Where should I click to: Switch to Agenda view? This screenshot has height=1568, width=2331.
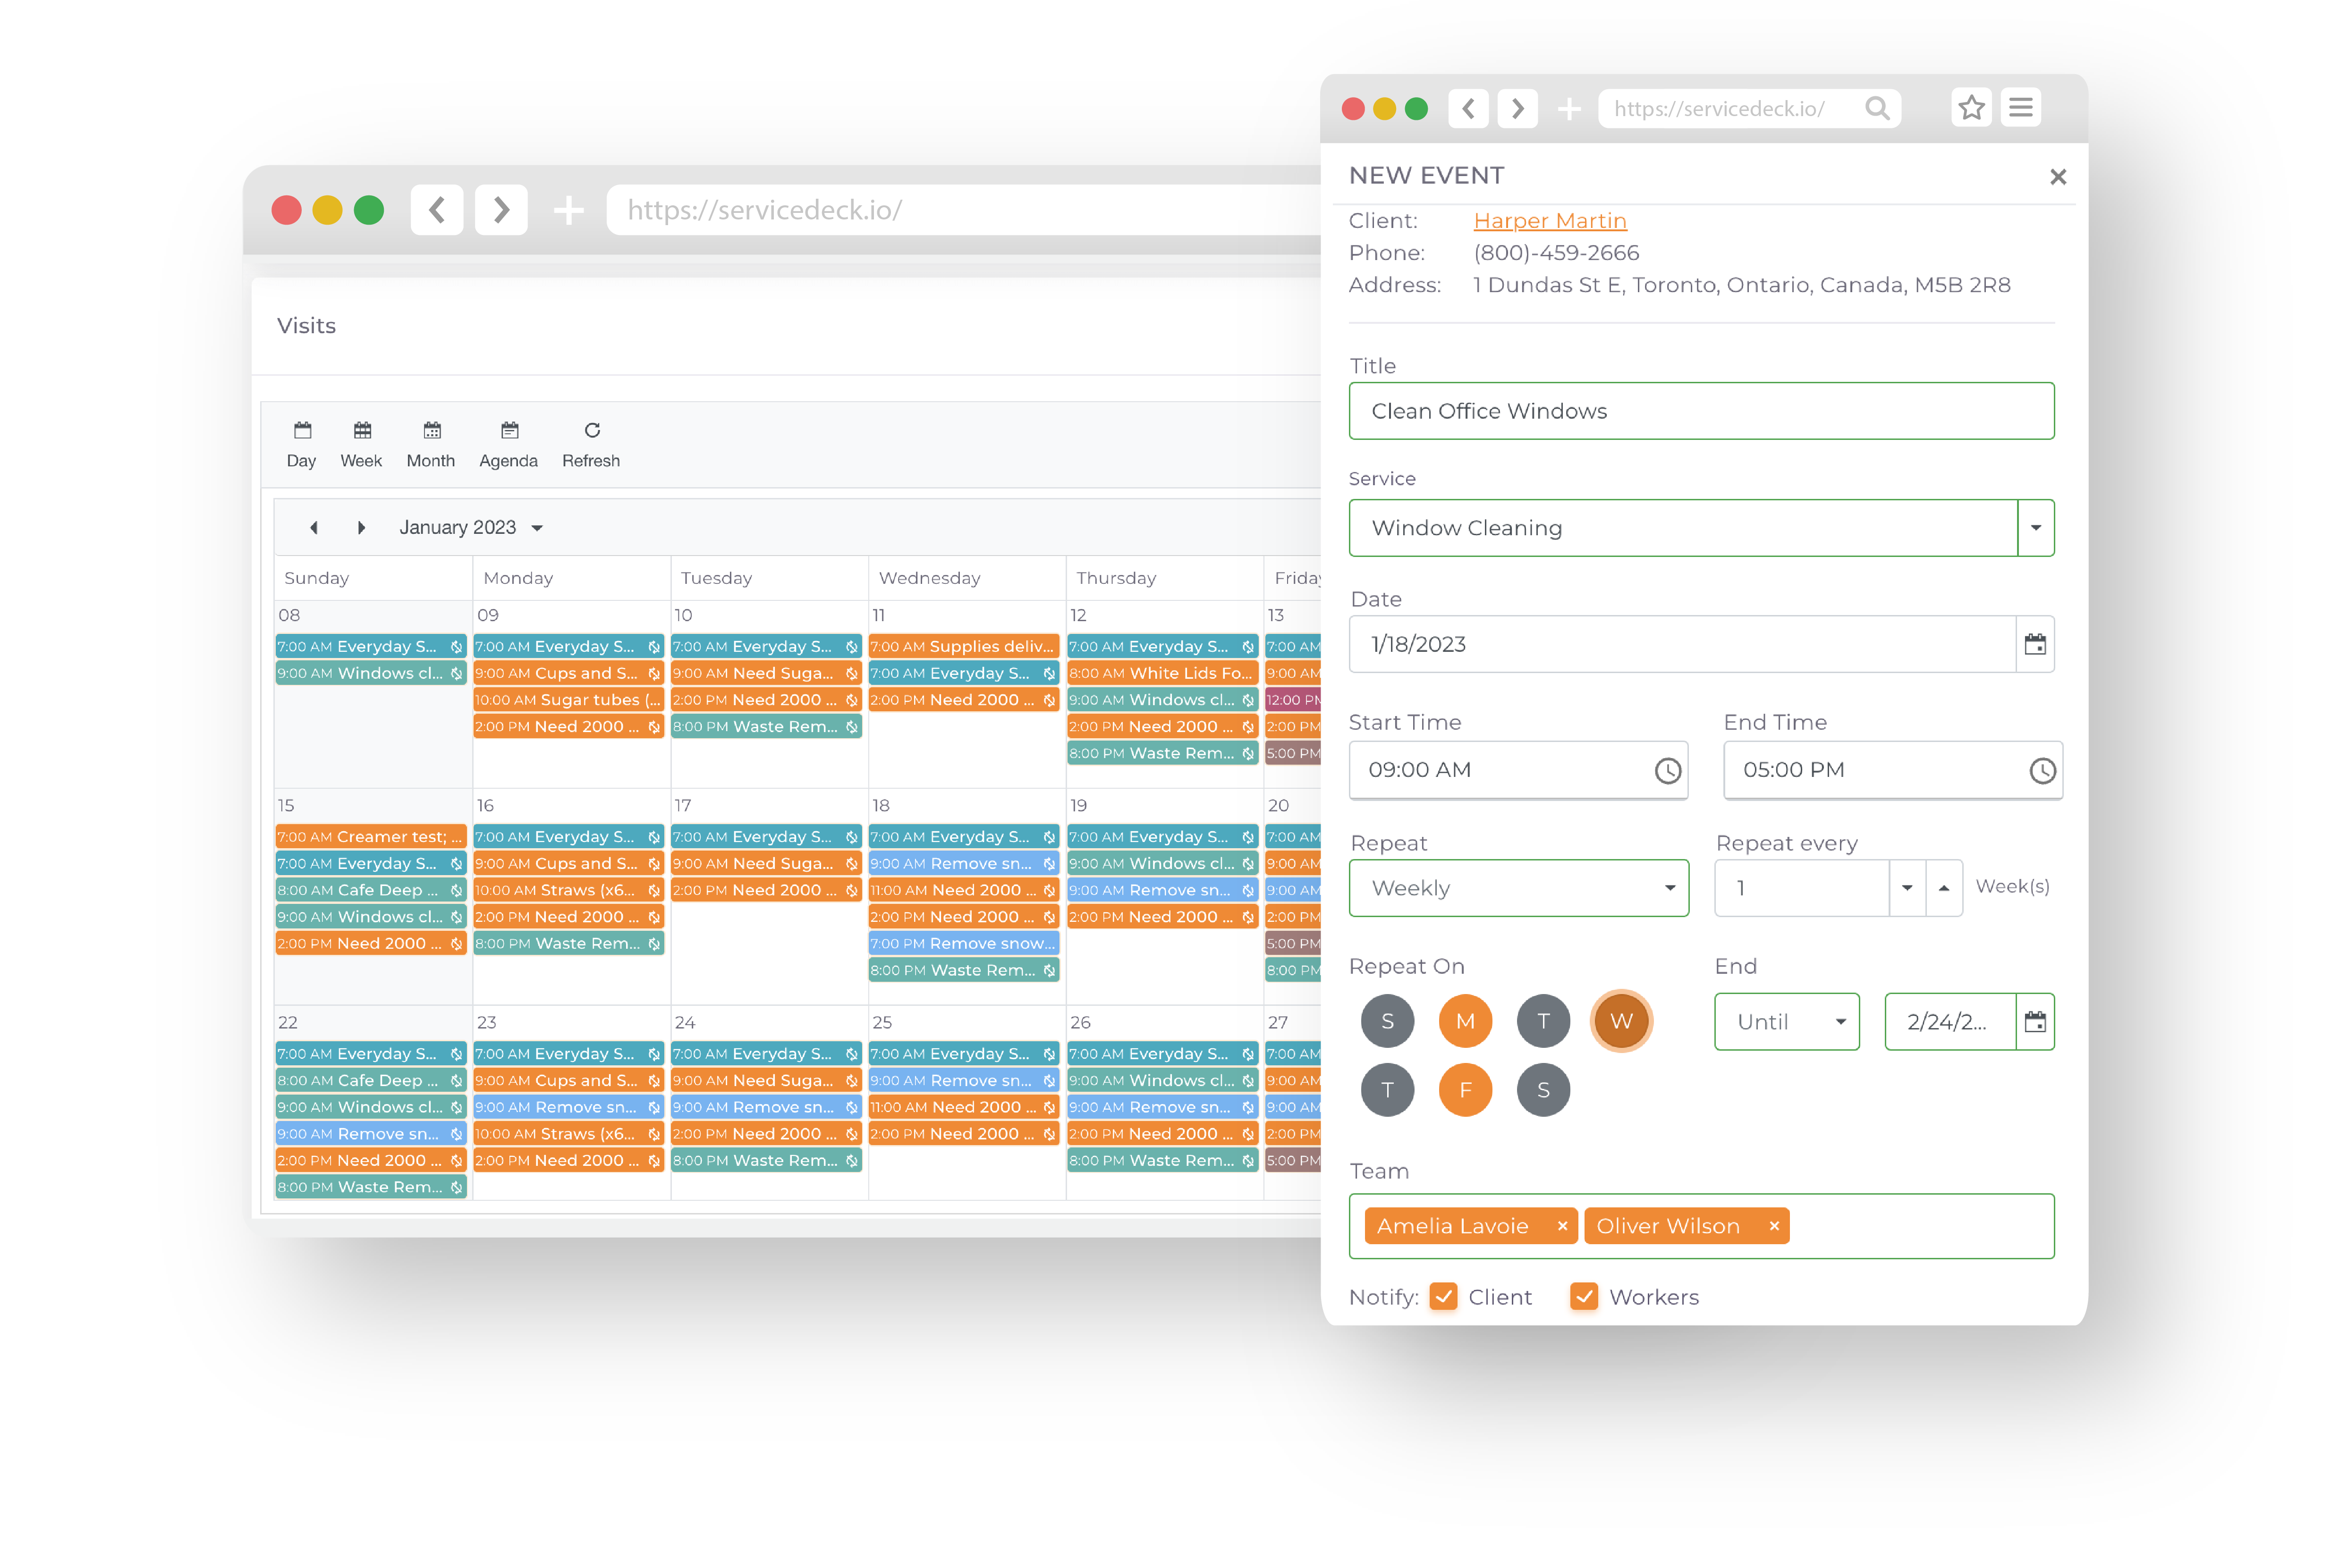tap(508, 445)
